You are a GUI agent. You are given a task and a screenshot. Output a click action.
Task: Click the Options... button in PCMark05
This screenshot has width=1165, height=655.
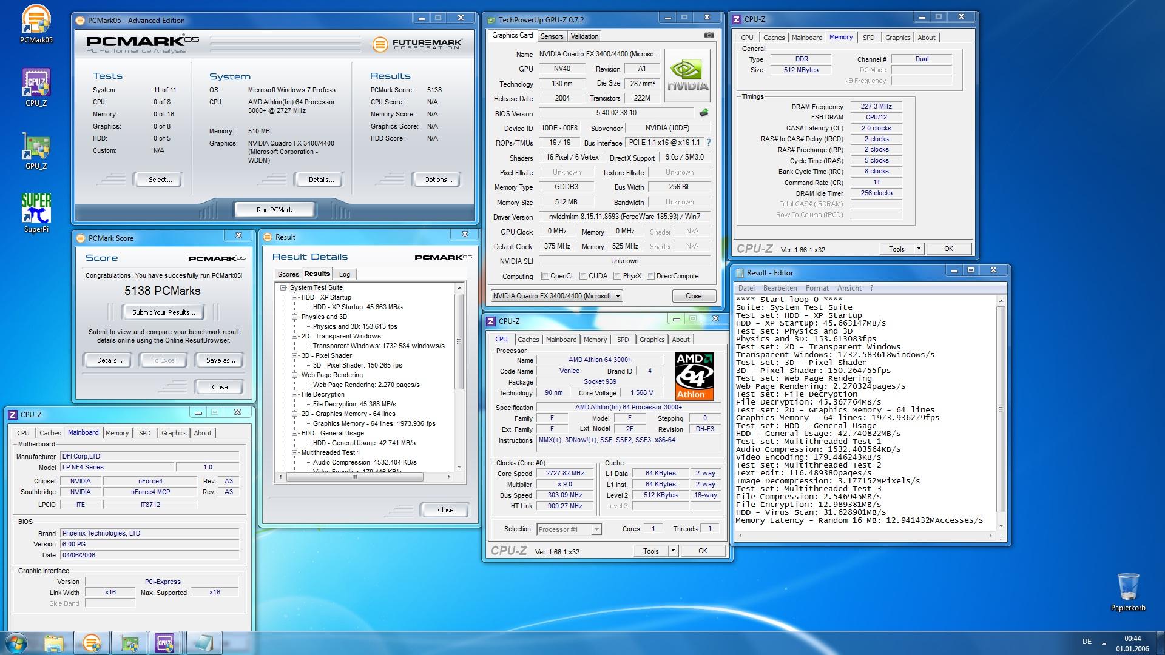(x=438, y=180)
